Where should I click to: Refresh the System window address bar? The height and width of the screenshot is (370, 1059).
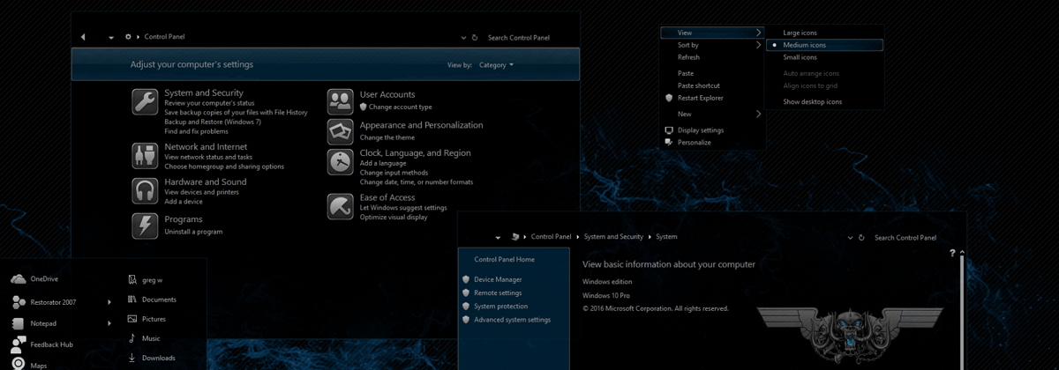pyautogui.click(x=861, y=238)
